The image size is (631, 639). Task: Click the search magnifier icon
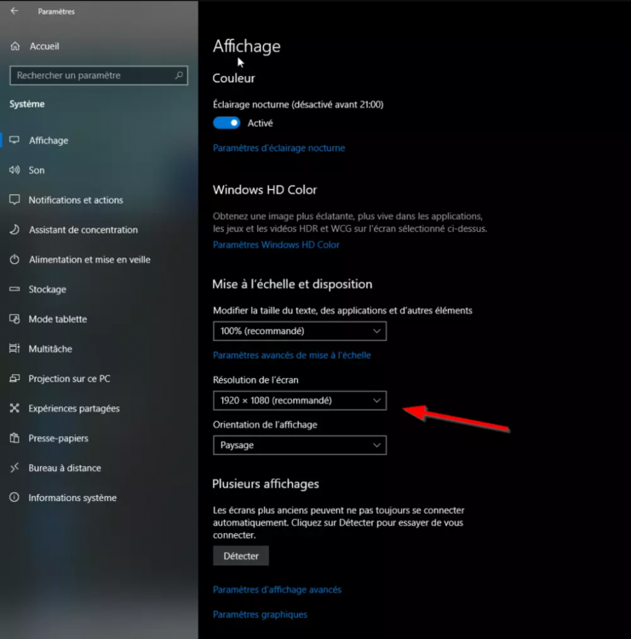point(179,75)
